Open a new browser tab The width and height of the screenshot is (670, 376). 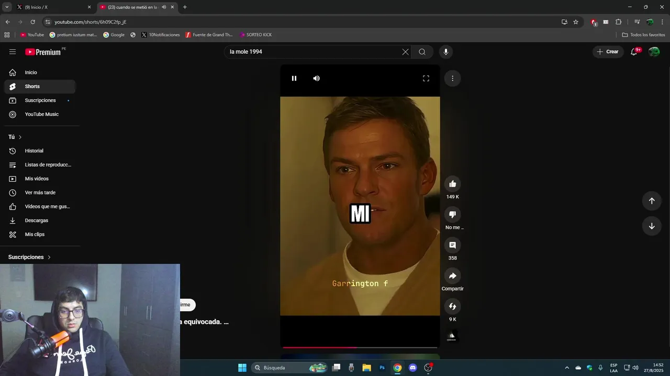[x=185, y=7]
